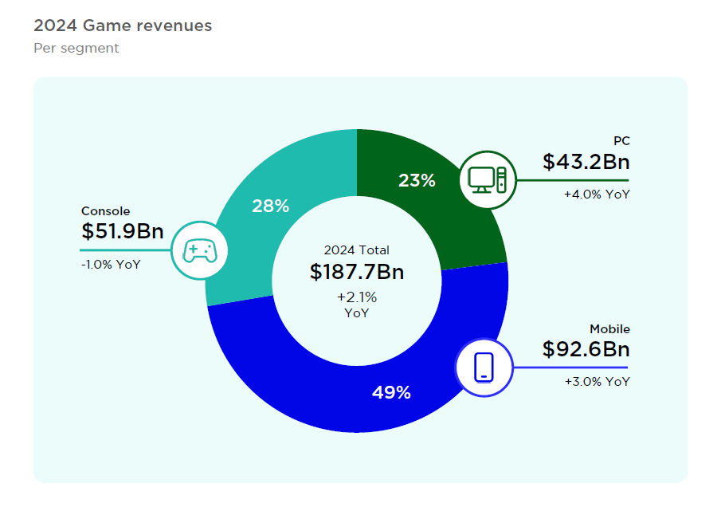
Task: Click the "2024 Total" center heading
Action: [357, 250]
